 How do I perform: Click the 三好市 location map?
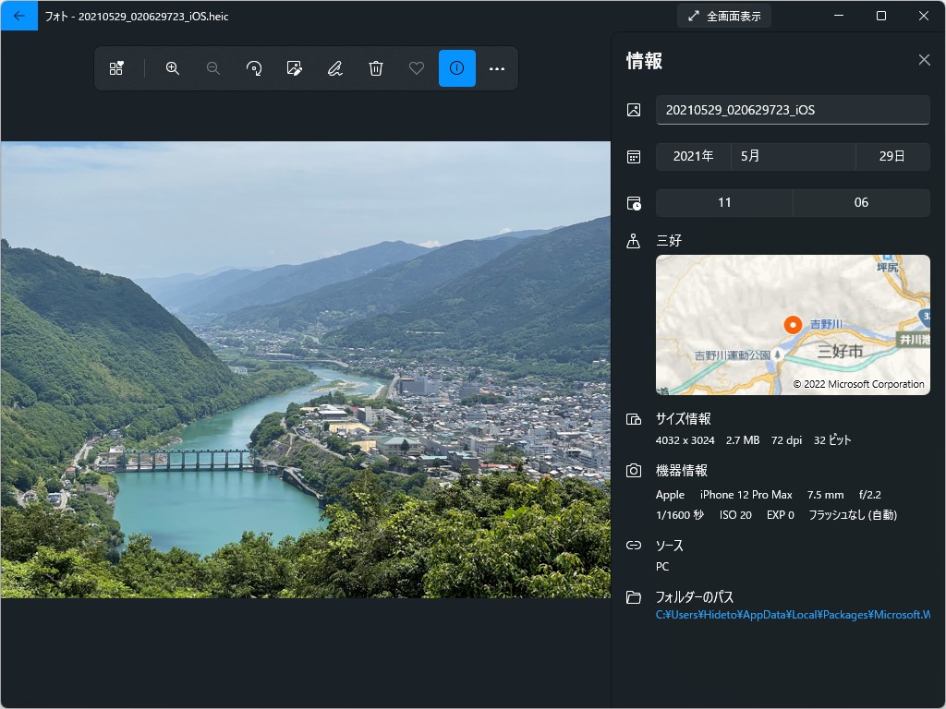pos(793,325)
